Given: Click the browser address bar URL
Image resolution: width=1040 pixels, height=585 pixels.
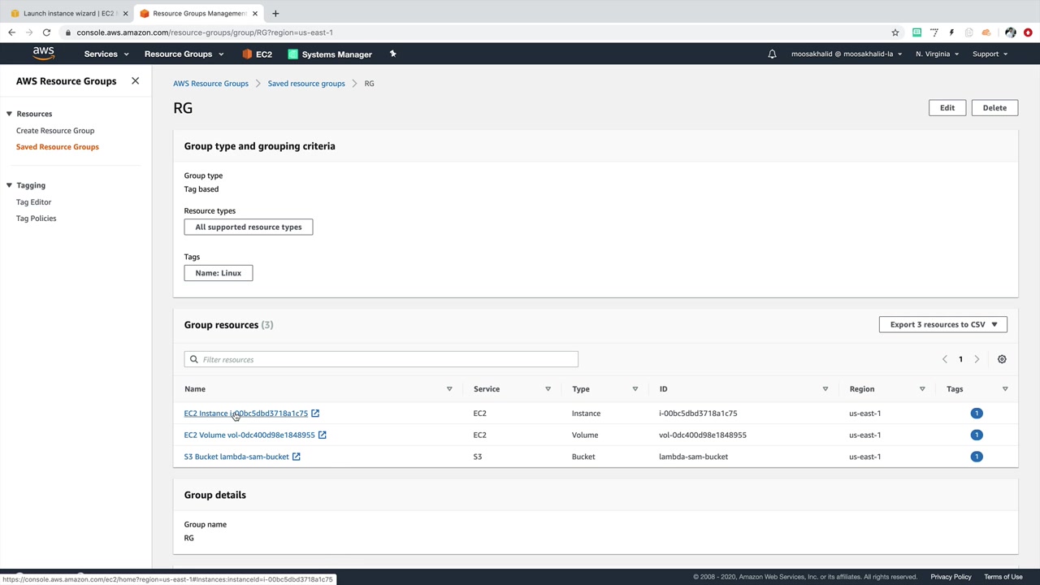Looking at the screenshot, I should click(x=205, y=32).
